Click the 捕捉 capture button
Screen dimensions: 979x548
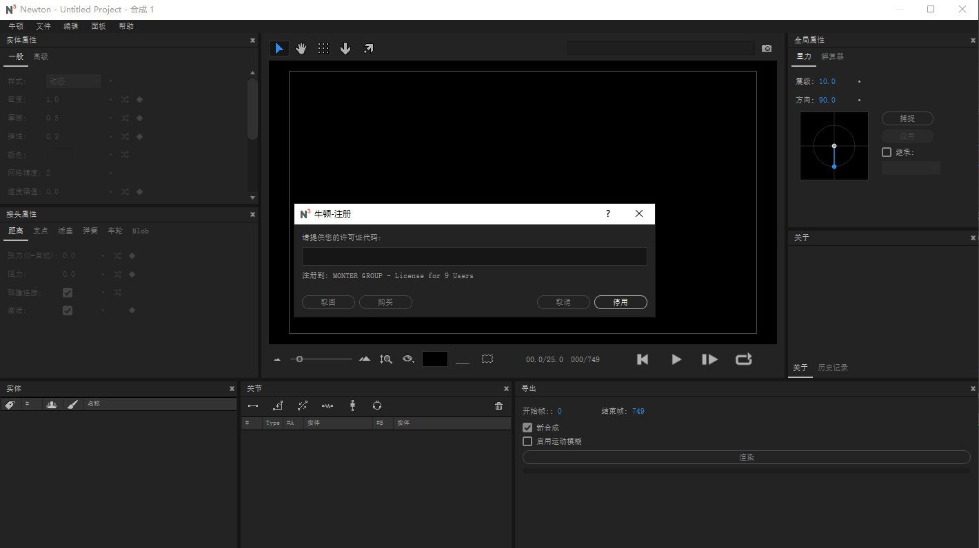(907, 118)
